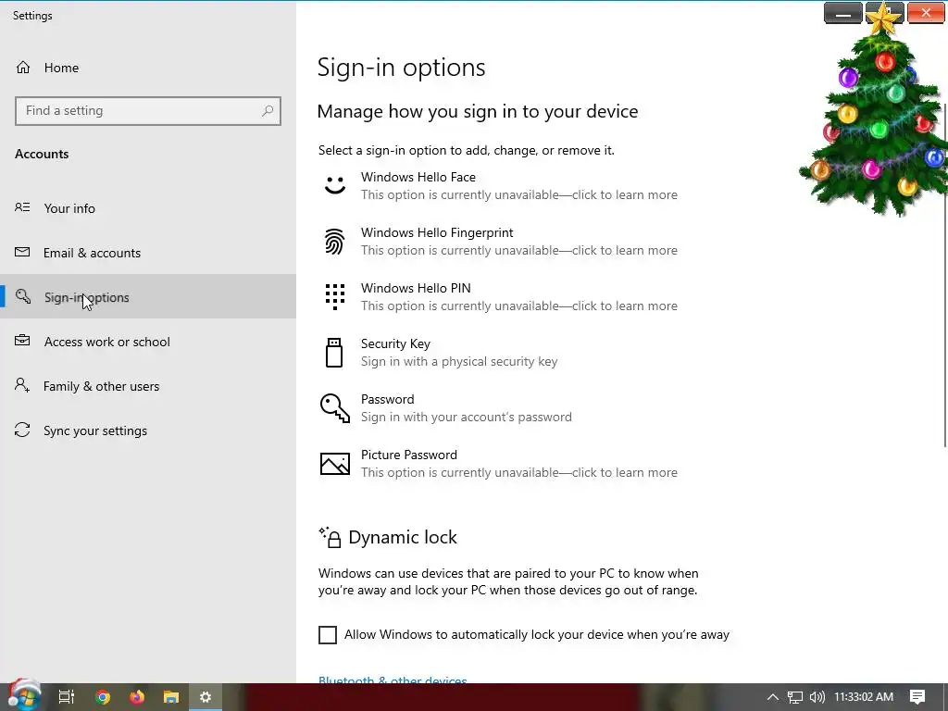The height and width of the screenshot is (711, 948).
Task: Click the Access work or school briefcase icon
Action: 22,341
